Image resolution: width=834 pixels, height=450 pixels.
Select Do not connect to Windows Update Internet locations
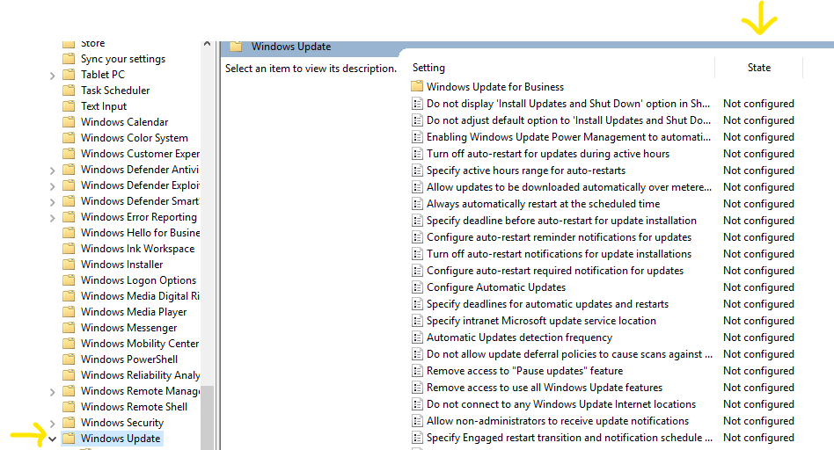tap(561, 403)
